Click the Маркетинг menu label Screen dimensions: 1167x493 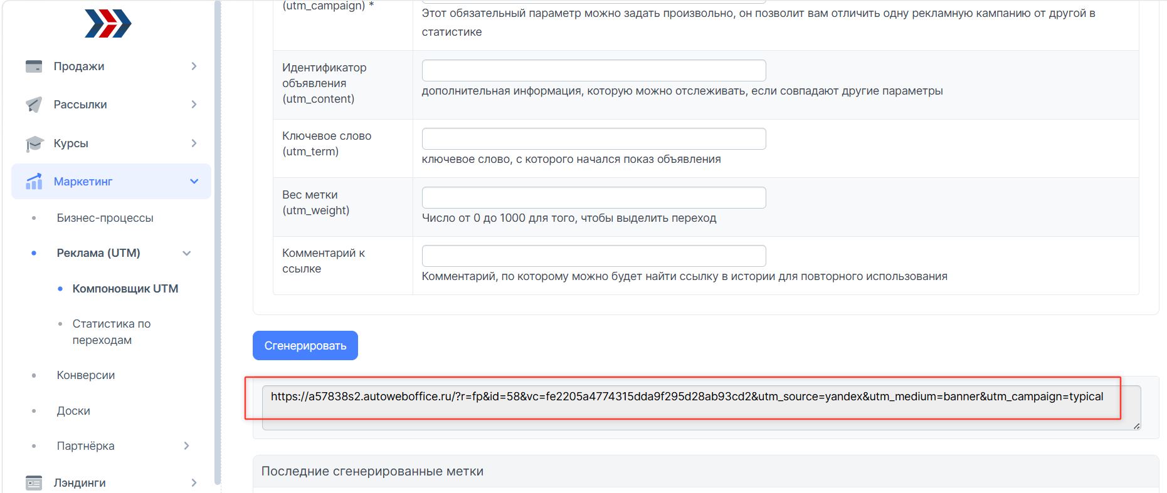tap(83, 182)
